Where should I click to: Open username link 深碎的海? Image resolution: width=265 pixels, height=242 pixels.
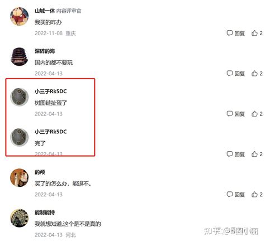[x=45, y=51]
